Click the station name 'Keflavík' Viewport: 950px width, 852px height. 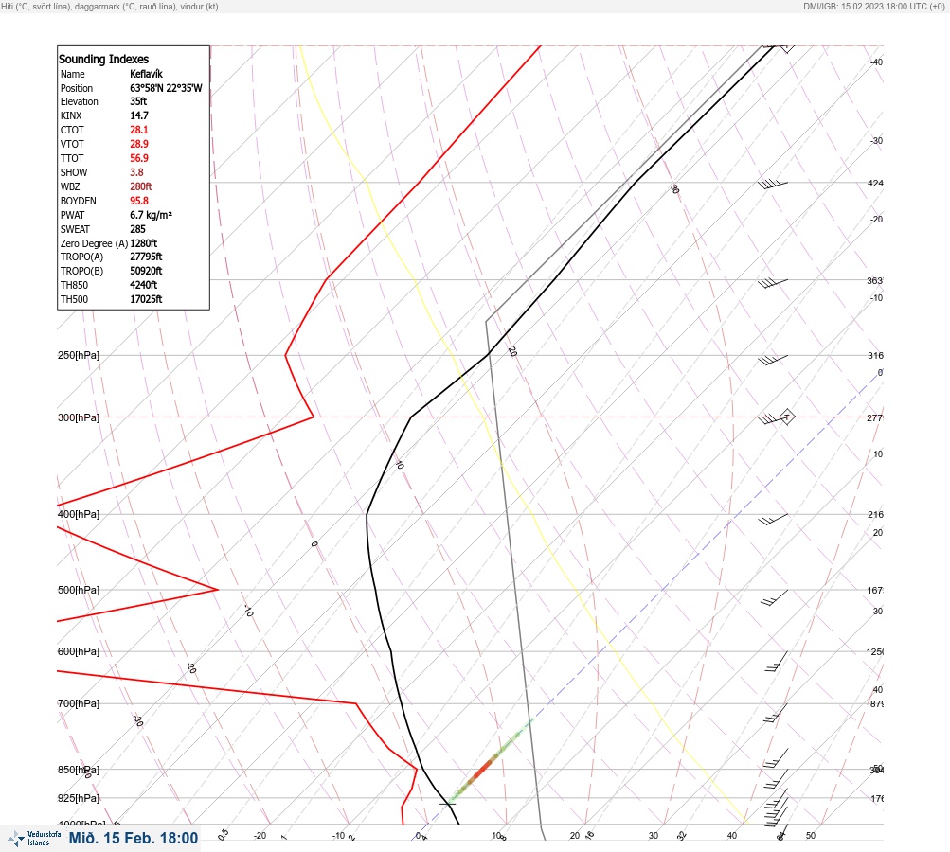tap(146, 74)
